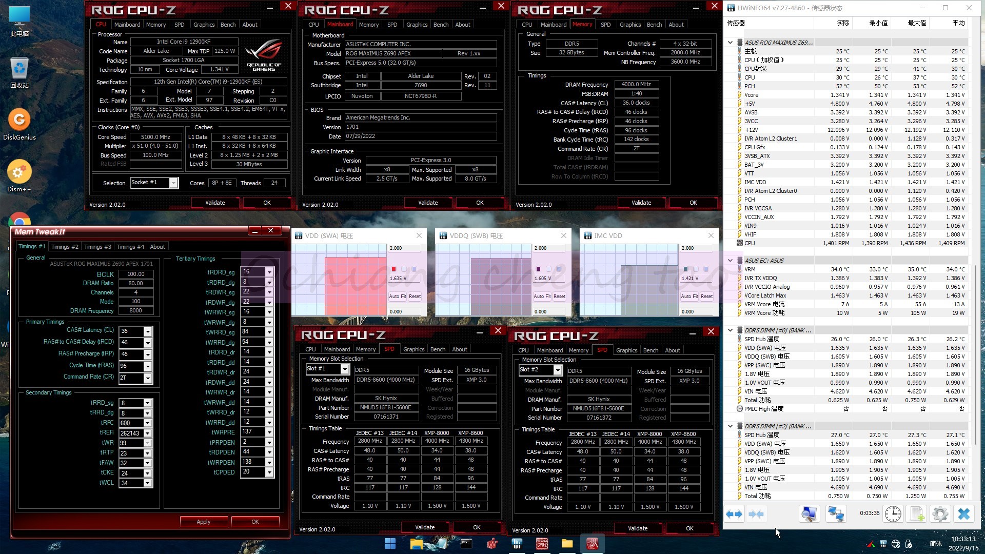985x554 pixels.
Task: Open tRDRD_sg tertiary timing dropdown
Action: pyautogui.click(x=269, y=272)
